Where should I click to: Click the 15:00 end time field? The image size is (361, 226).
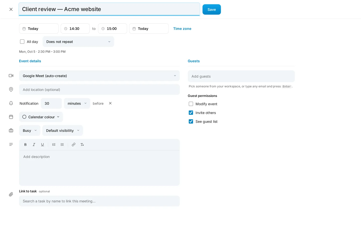tap(113, 29)
